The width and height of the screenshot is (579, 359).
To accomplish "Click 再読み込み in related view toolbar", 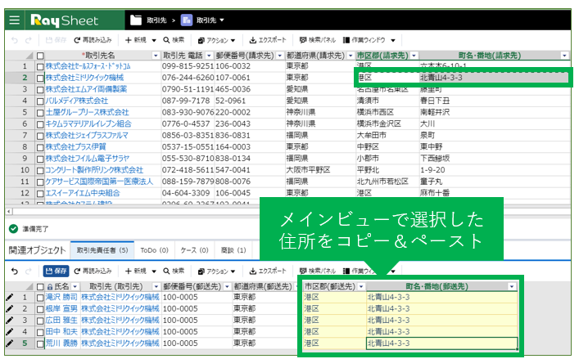I will 93,271.
